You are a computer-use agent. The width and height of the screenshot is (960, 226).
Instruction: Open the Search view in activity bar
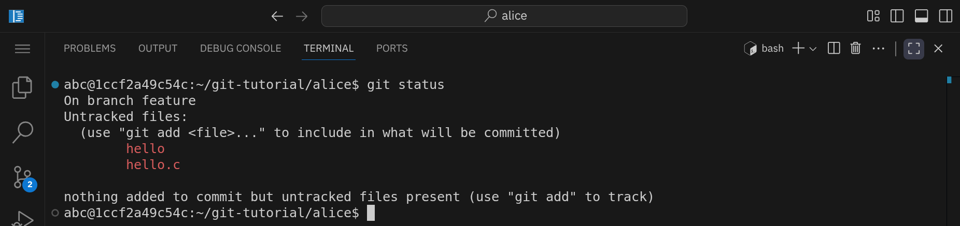(22, 132)
